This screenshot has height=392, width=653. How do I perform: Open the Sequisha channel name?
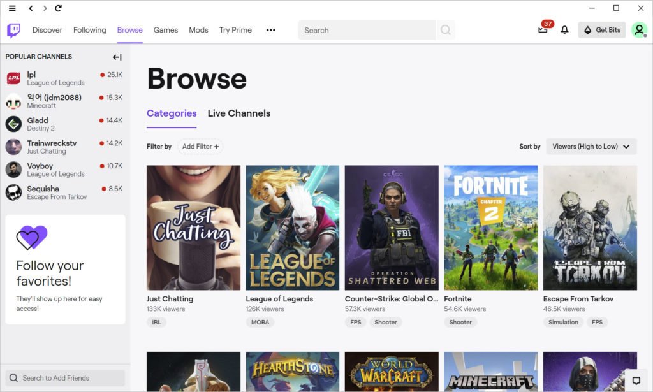point(43,189)
